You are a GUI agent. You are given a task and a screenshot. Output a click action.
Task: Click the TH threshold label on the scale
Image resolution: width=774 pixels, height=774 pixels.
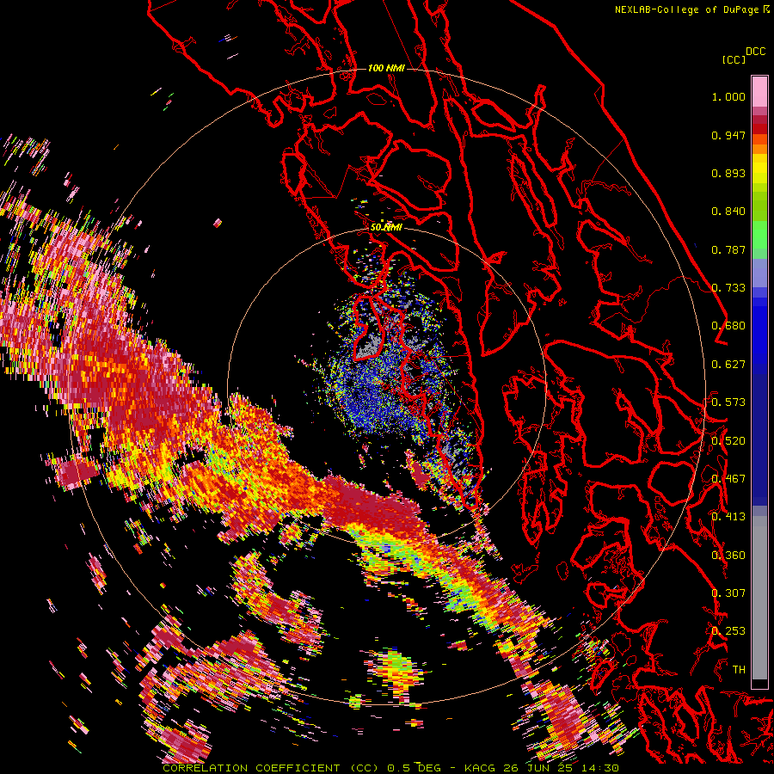[739, 670]
